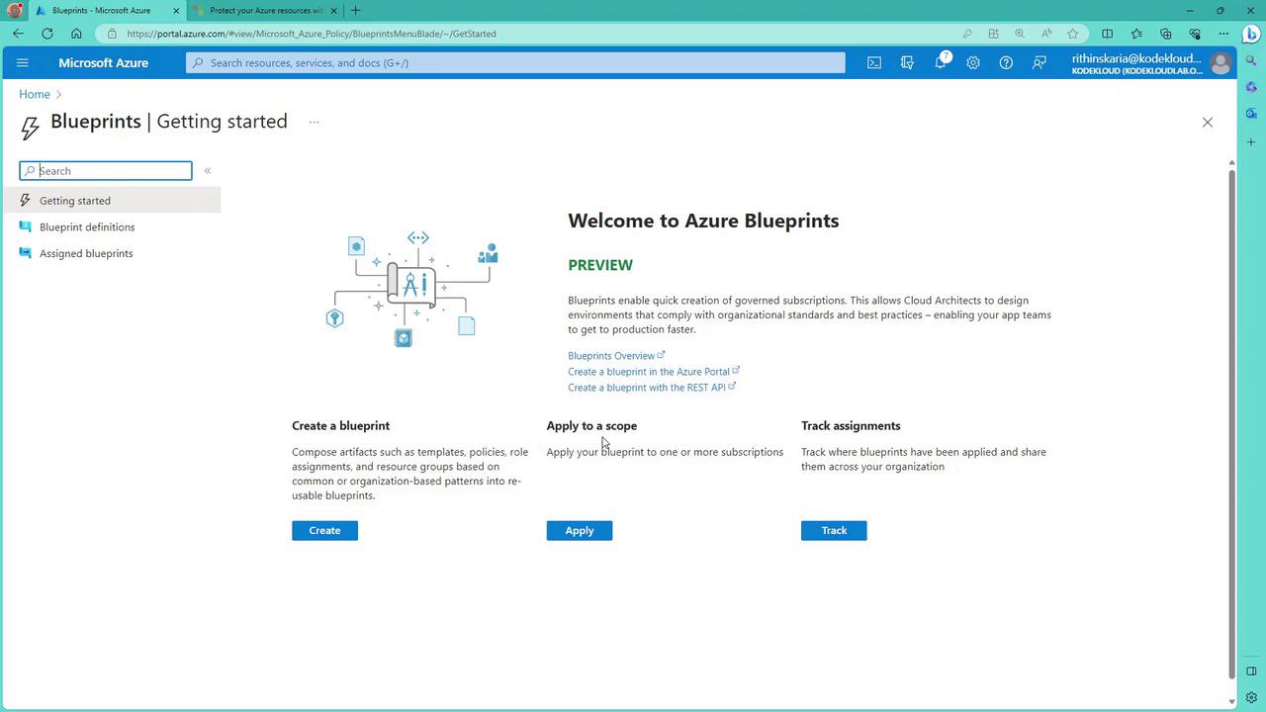
Task: Open the browser settings and more menu
Action: [1223, 34]
